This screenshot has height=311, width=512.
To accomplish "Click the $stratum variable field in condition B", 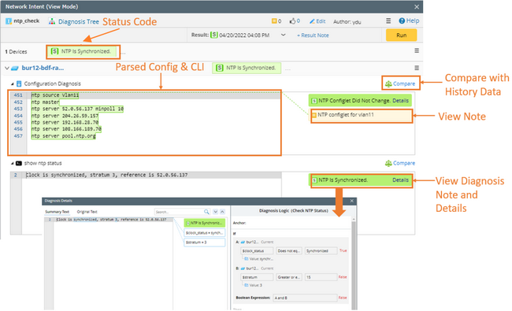I will click(x=257, y=277).
